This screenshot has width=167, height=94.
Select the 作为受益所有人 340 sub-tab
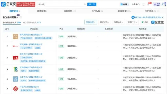12,23
